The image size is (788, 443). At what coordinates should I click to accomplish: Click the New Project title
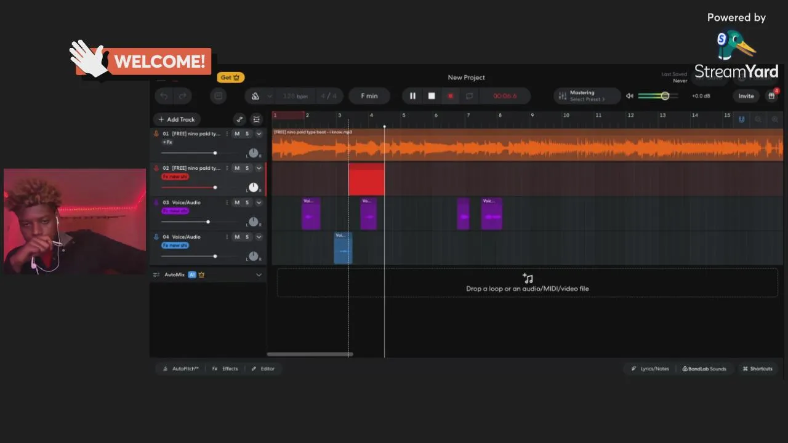[466, 78]
